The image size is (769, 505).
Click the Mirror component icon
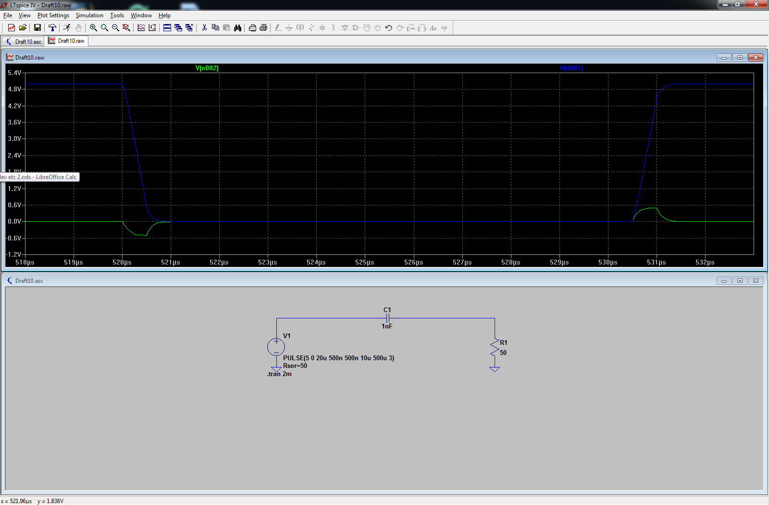[422, 28]
